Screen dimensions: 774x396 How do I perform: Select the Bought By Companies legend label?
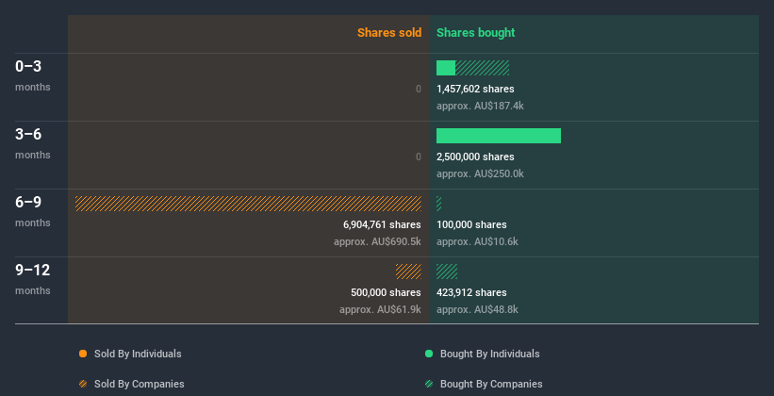coord(491,384)
